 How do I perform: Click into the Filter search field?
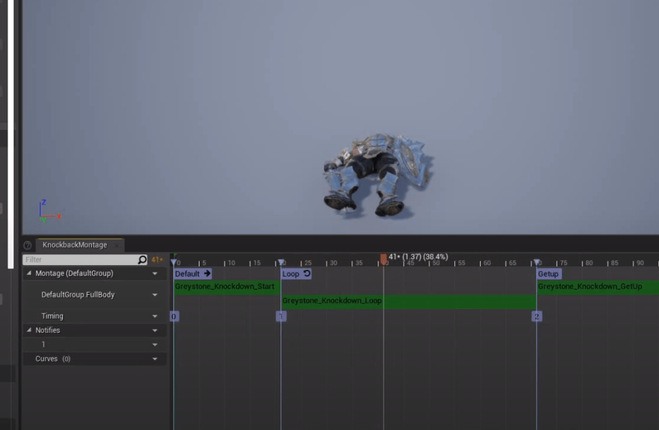point(77,260)
